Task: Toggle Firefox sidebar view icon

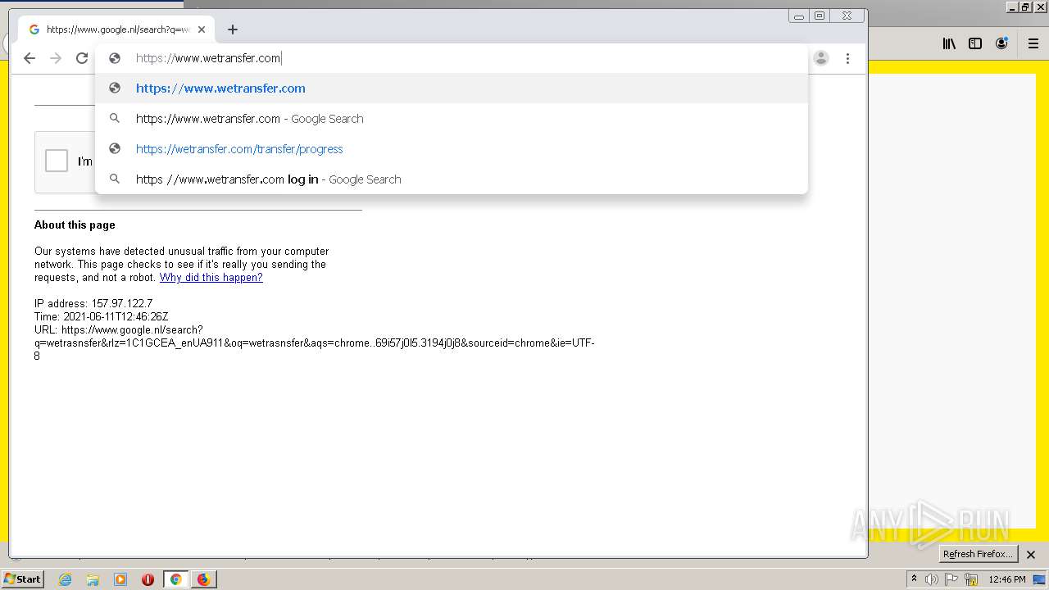Action: (975, 44)
